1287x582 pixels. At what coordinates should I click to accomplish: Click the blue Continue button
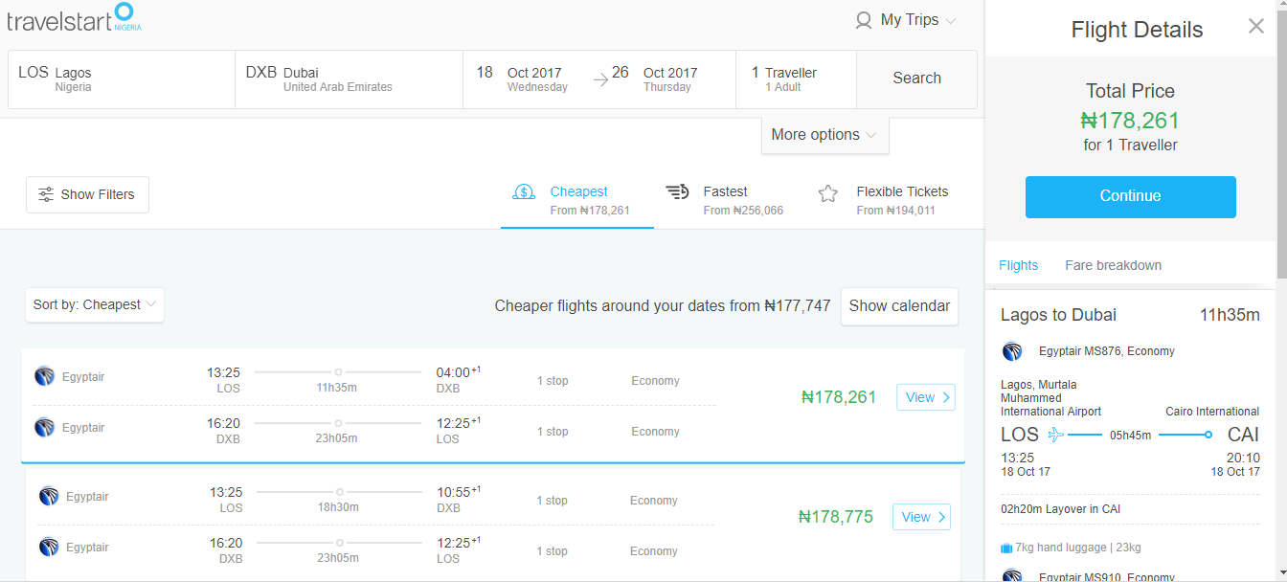point(1130,196)
